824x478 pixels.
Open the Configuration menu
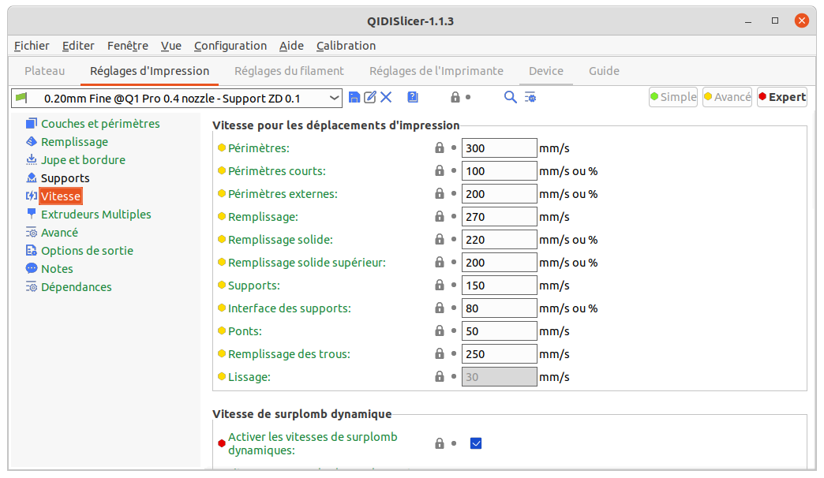(230, 46)
